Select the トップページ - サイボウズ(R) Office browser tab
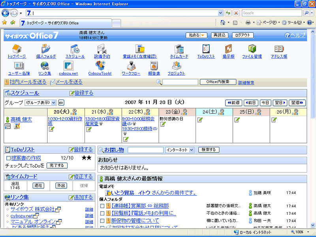The image size is (316, 237). [x=66, y=23]
